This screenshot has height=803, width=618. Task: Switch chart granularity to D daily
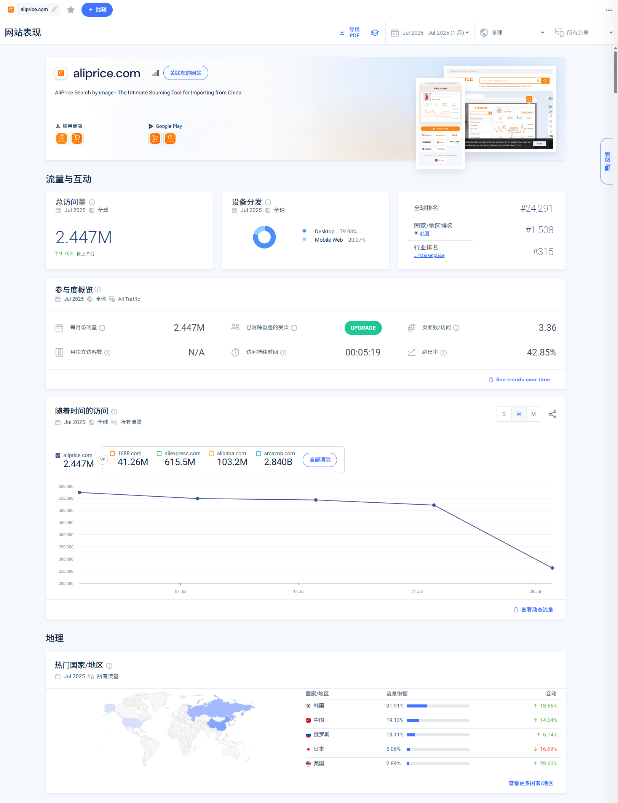[x=504, y=414]
